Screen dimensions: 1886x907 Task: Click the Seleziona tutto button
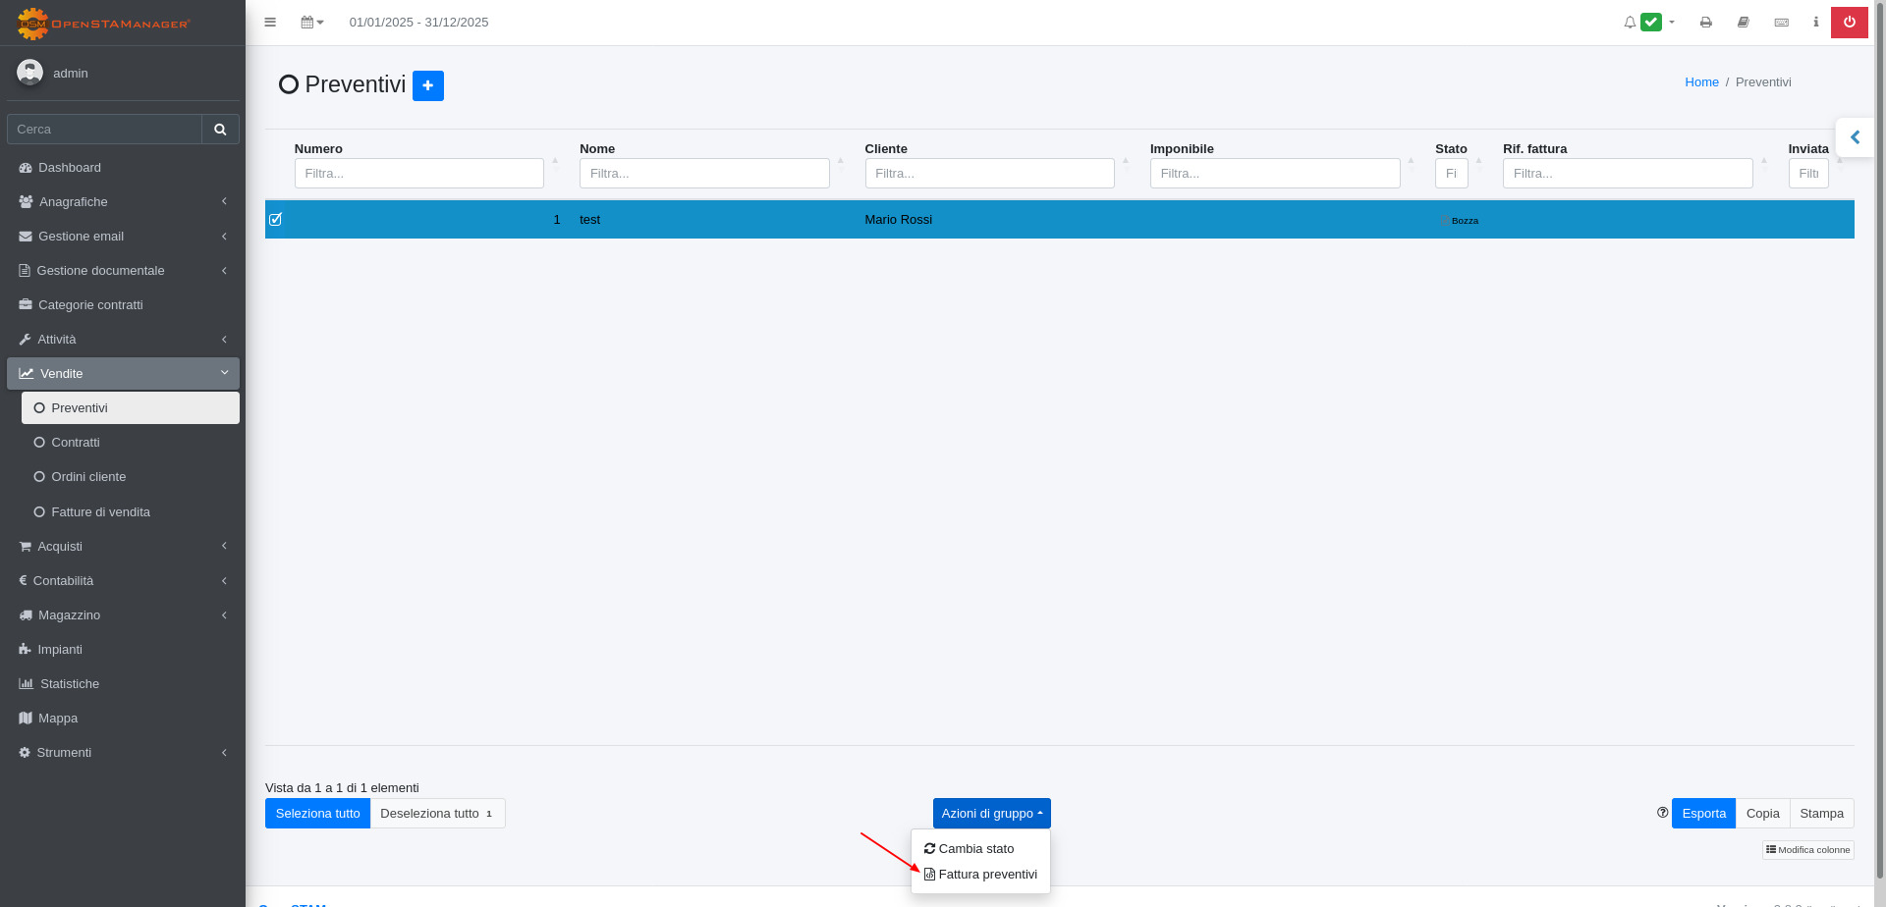(x=317, y=814)
